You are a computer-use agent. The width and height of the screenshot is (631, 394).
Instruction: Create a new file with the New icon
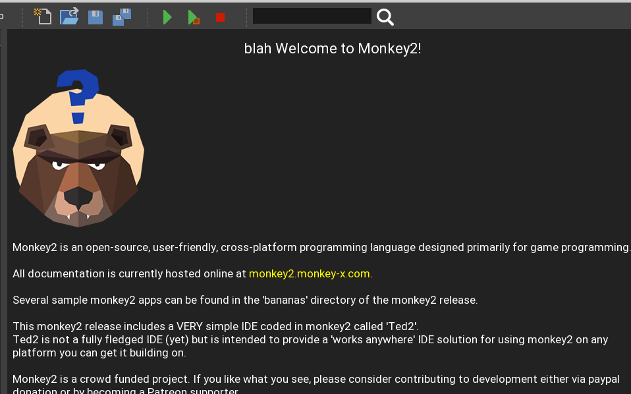tap(43, 16)
